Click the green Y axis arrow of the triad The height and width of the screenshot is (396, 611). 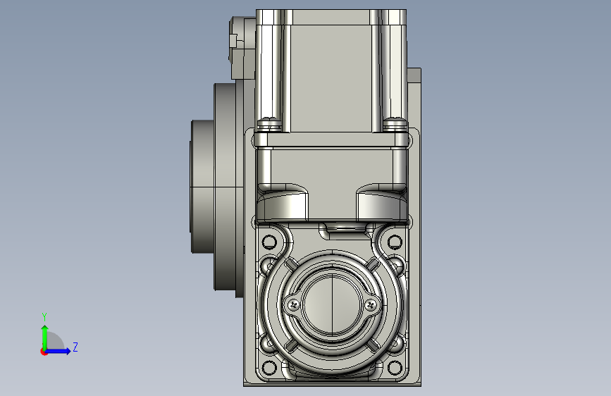(x=44, y=338)
